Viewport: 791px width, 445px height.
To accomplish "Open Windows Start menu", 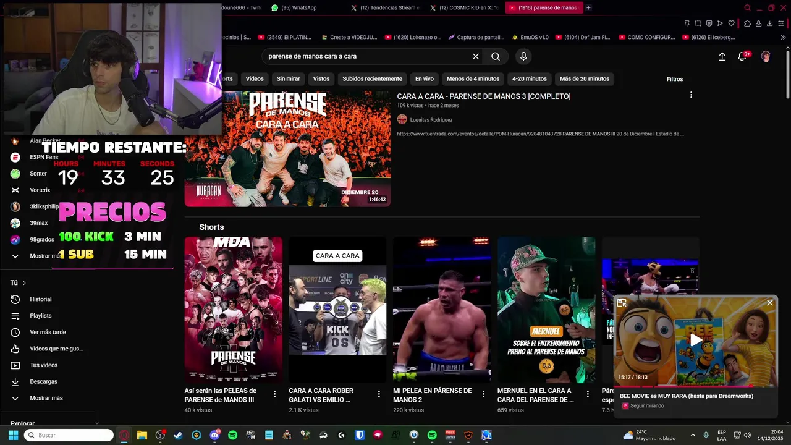I will click(x=13, y=435).
